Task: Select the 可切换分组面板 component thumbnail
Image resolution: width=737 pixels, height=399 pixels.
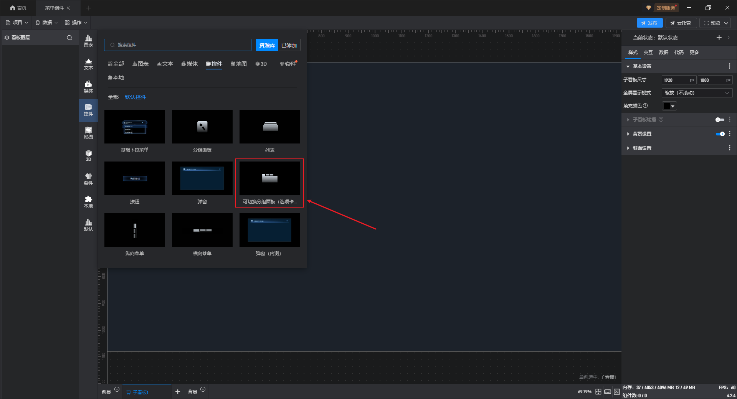Action: [269, 178]
